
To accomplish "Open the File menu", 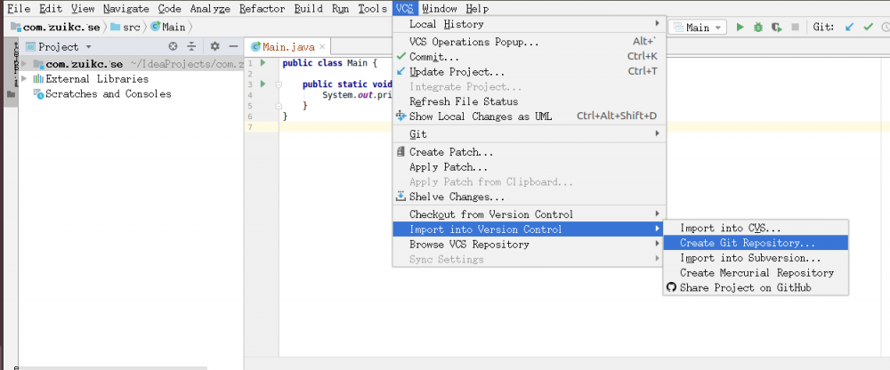I will point(18,9).
